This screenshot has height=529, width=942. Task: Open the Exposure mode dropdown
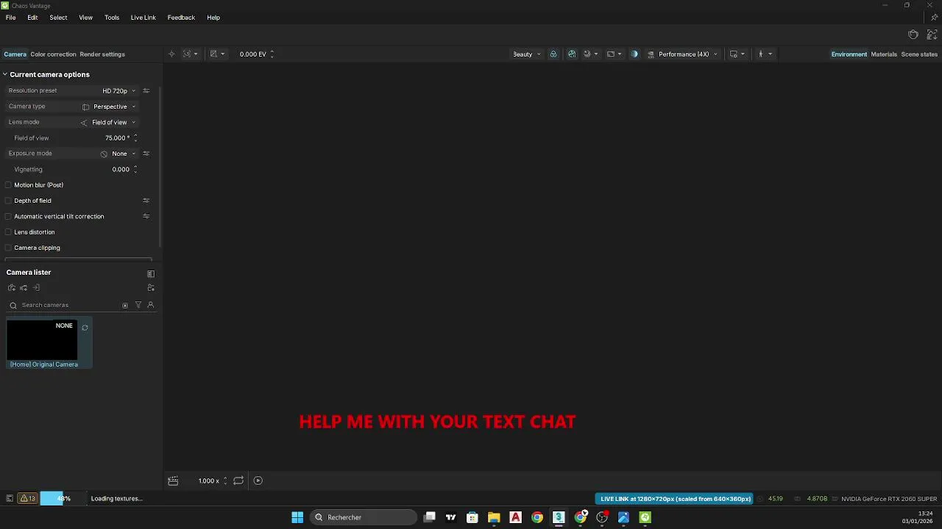click(x=118, y=154)
